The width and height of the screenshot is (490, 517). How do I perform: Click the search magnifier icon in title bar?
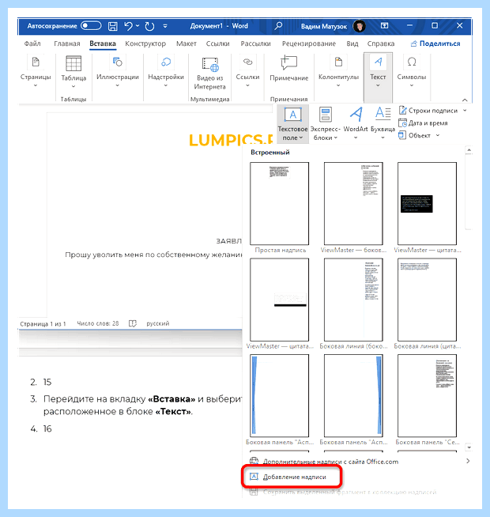[x=278, y=26]
